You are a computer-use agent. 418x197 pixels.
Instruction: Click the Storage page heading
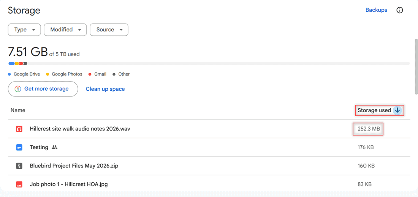coord(24,10)
